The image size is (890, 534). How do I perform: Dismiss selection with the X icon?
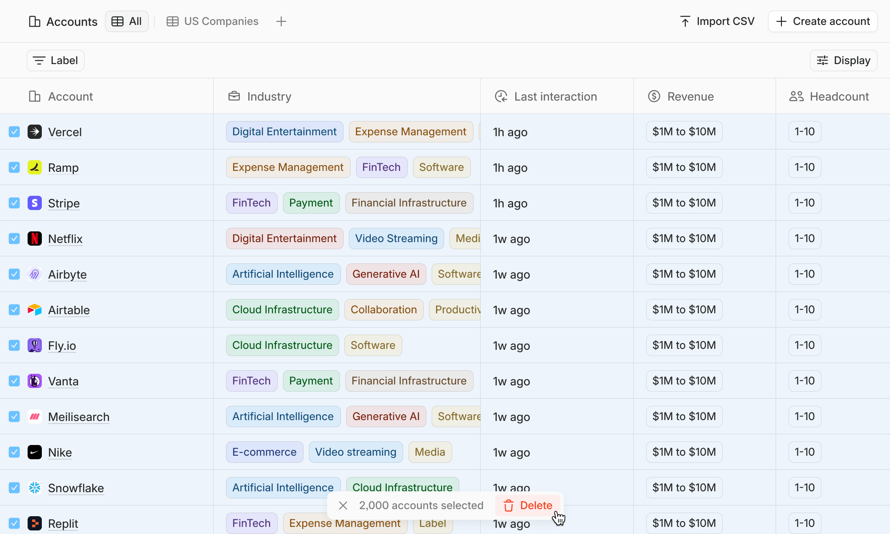(343, 506)
